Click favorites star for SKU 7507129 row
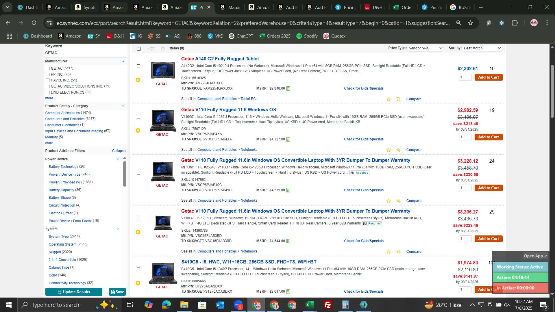555x312 pixels. (388, 150)
